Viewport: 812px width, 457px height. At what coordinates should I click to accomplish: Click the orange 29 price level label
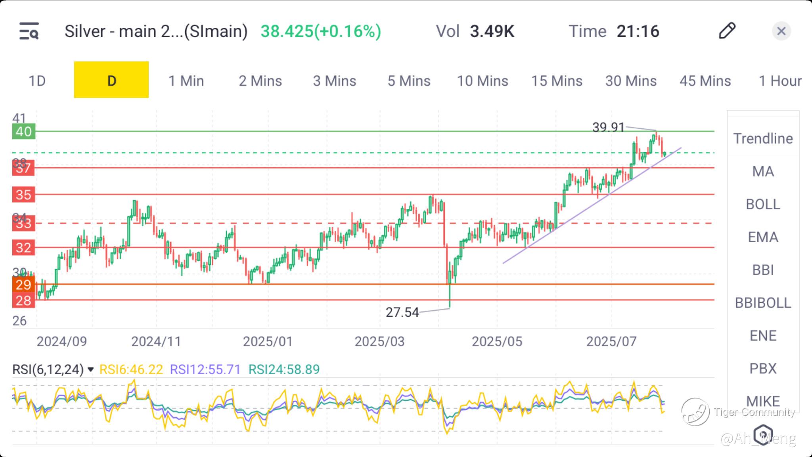[23, 284]
